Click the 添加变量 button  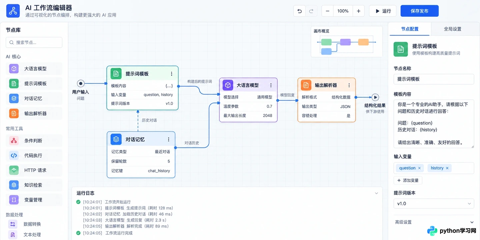pos(408,180)
